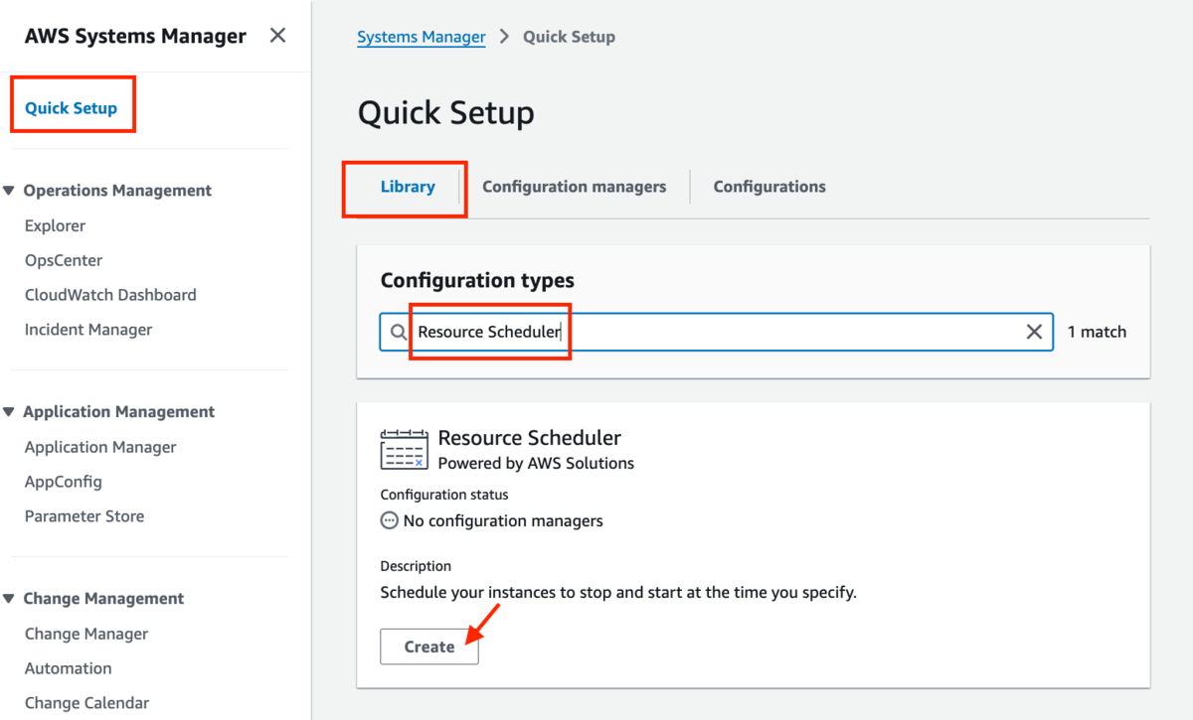The width and height of the screenshot is (1193, 720).
Task: Open Automation in the sidebar
Action: coord(69,668)
